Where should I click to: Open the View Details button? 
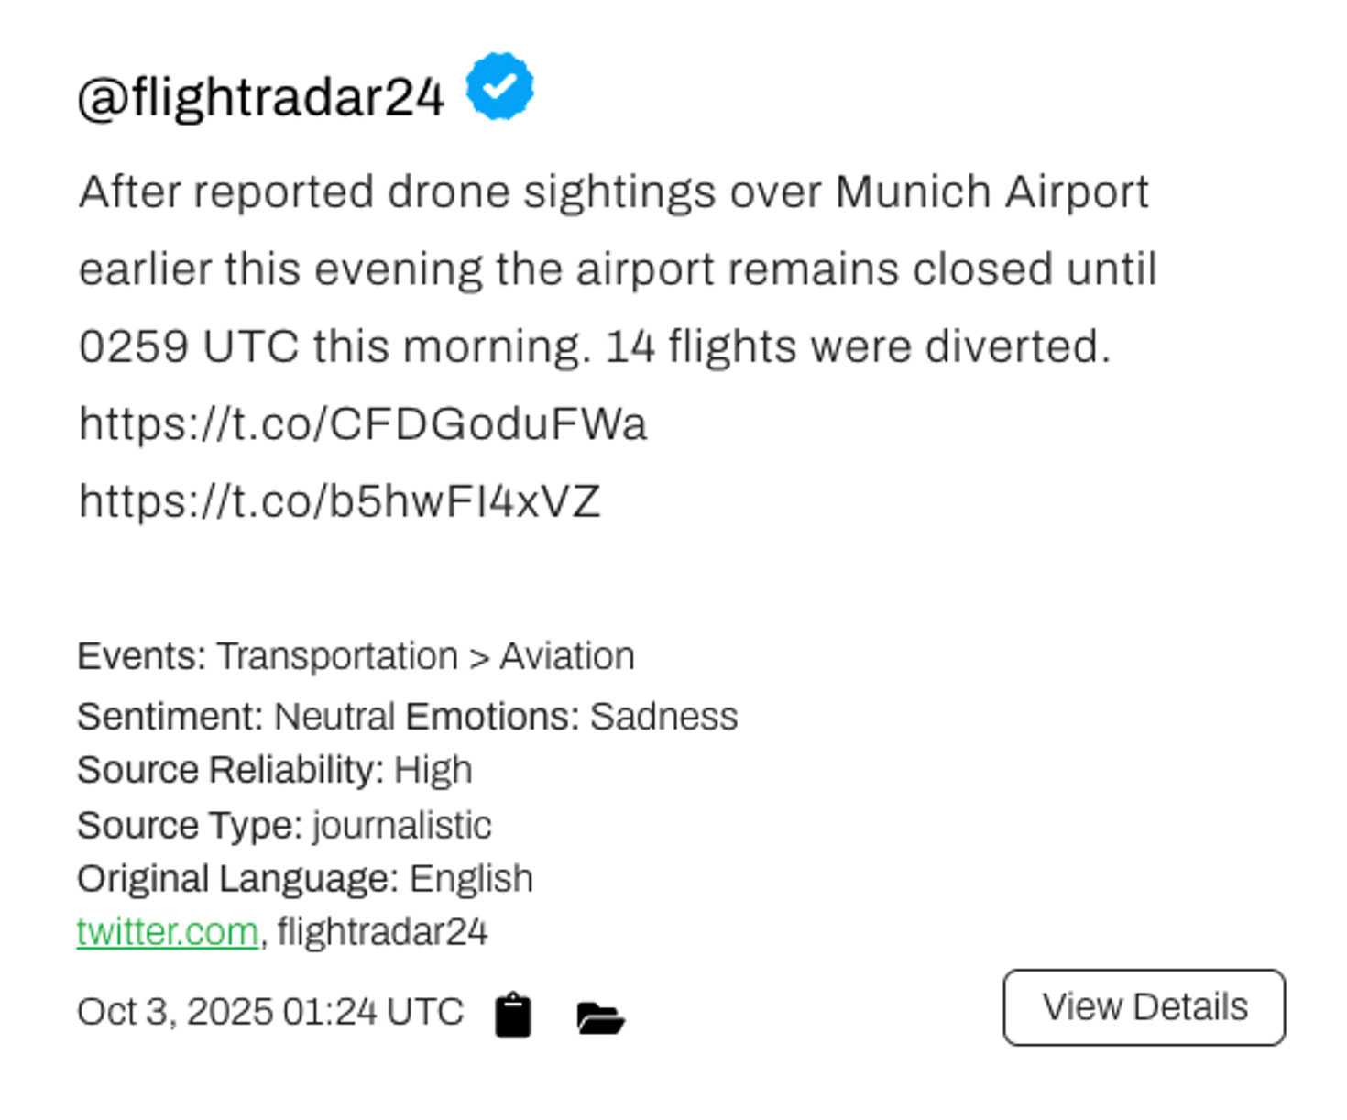(x=1144, y=1007)
